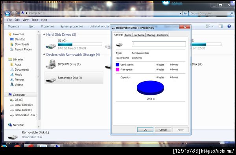Select the DVD RW Drive (F:) icon
This screenshot has height=155, width=236.
[x=51, y=64]
